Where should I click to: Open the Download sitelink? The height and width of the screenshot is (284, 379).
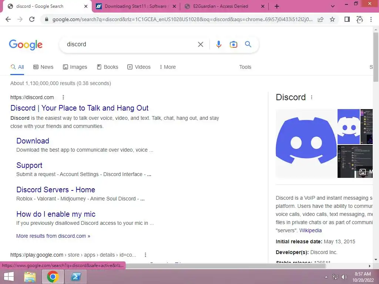33,141
